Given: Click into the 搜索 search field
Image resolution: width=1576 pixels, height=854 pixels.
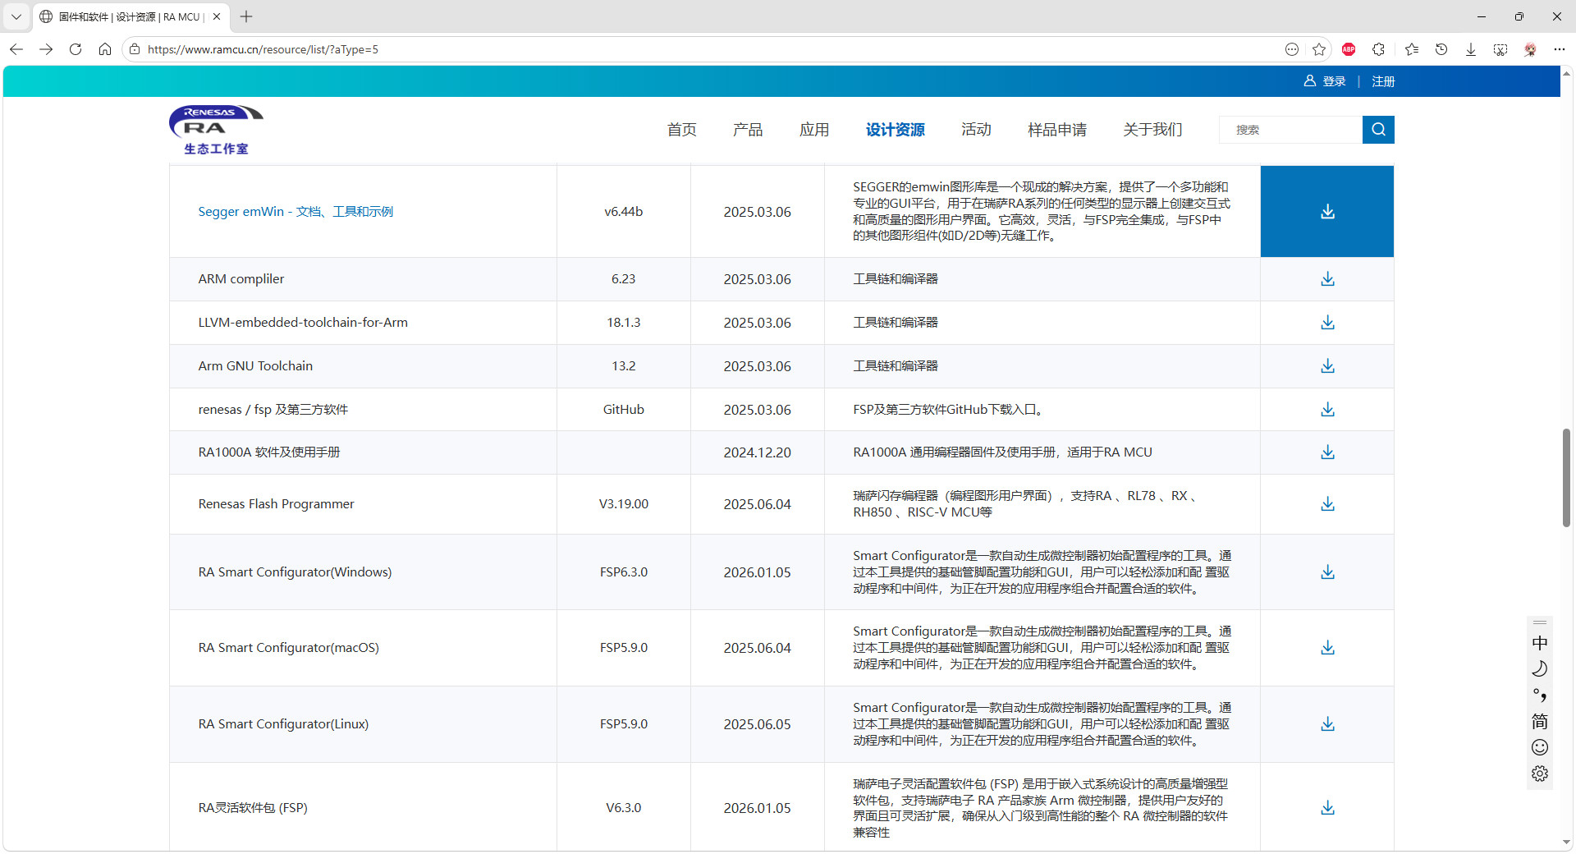Looking at the screenshot, I should pyautogui.click(x=1290, y=130).
